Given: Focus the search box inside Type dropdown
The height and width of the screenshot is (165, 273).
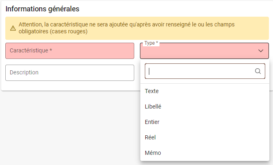Looking at the screenshot, I should click(x=205, y=71).
